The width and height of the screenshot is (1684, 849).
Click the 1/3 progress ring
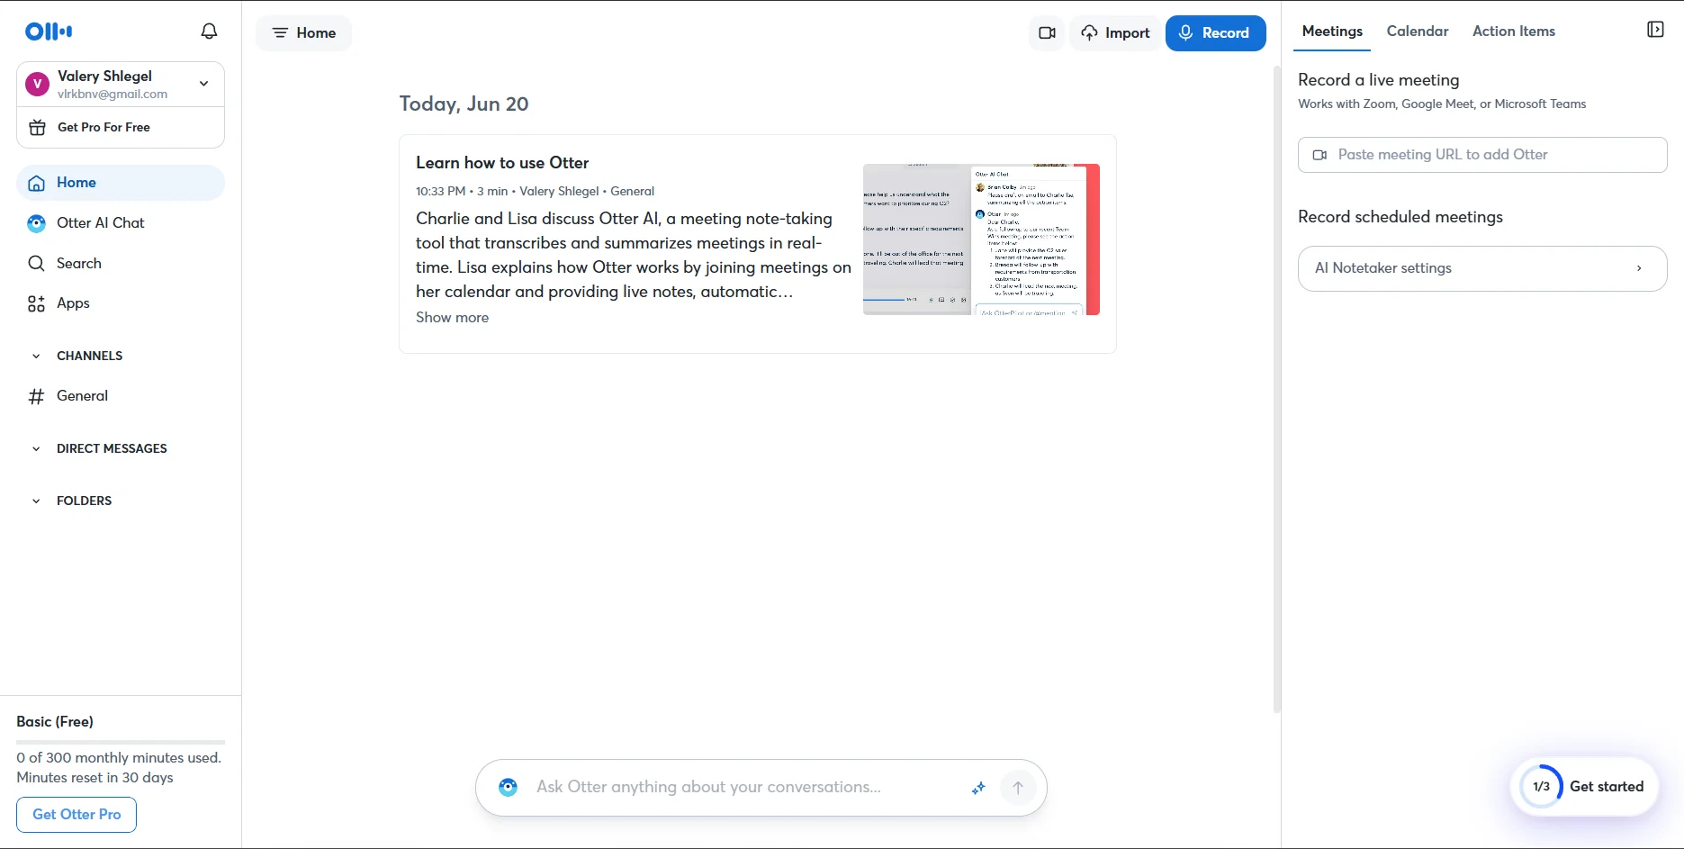(1541, 787)
